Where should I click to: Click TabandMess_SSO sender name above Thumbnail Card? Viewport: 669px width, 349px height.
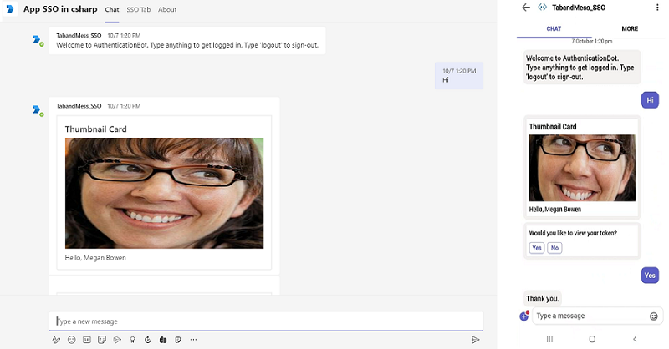tap(79, 106)
